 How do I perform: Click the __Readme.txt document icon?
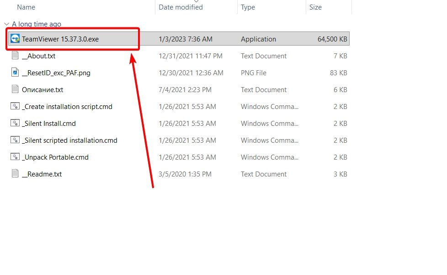tap(15, 173)
